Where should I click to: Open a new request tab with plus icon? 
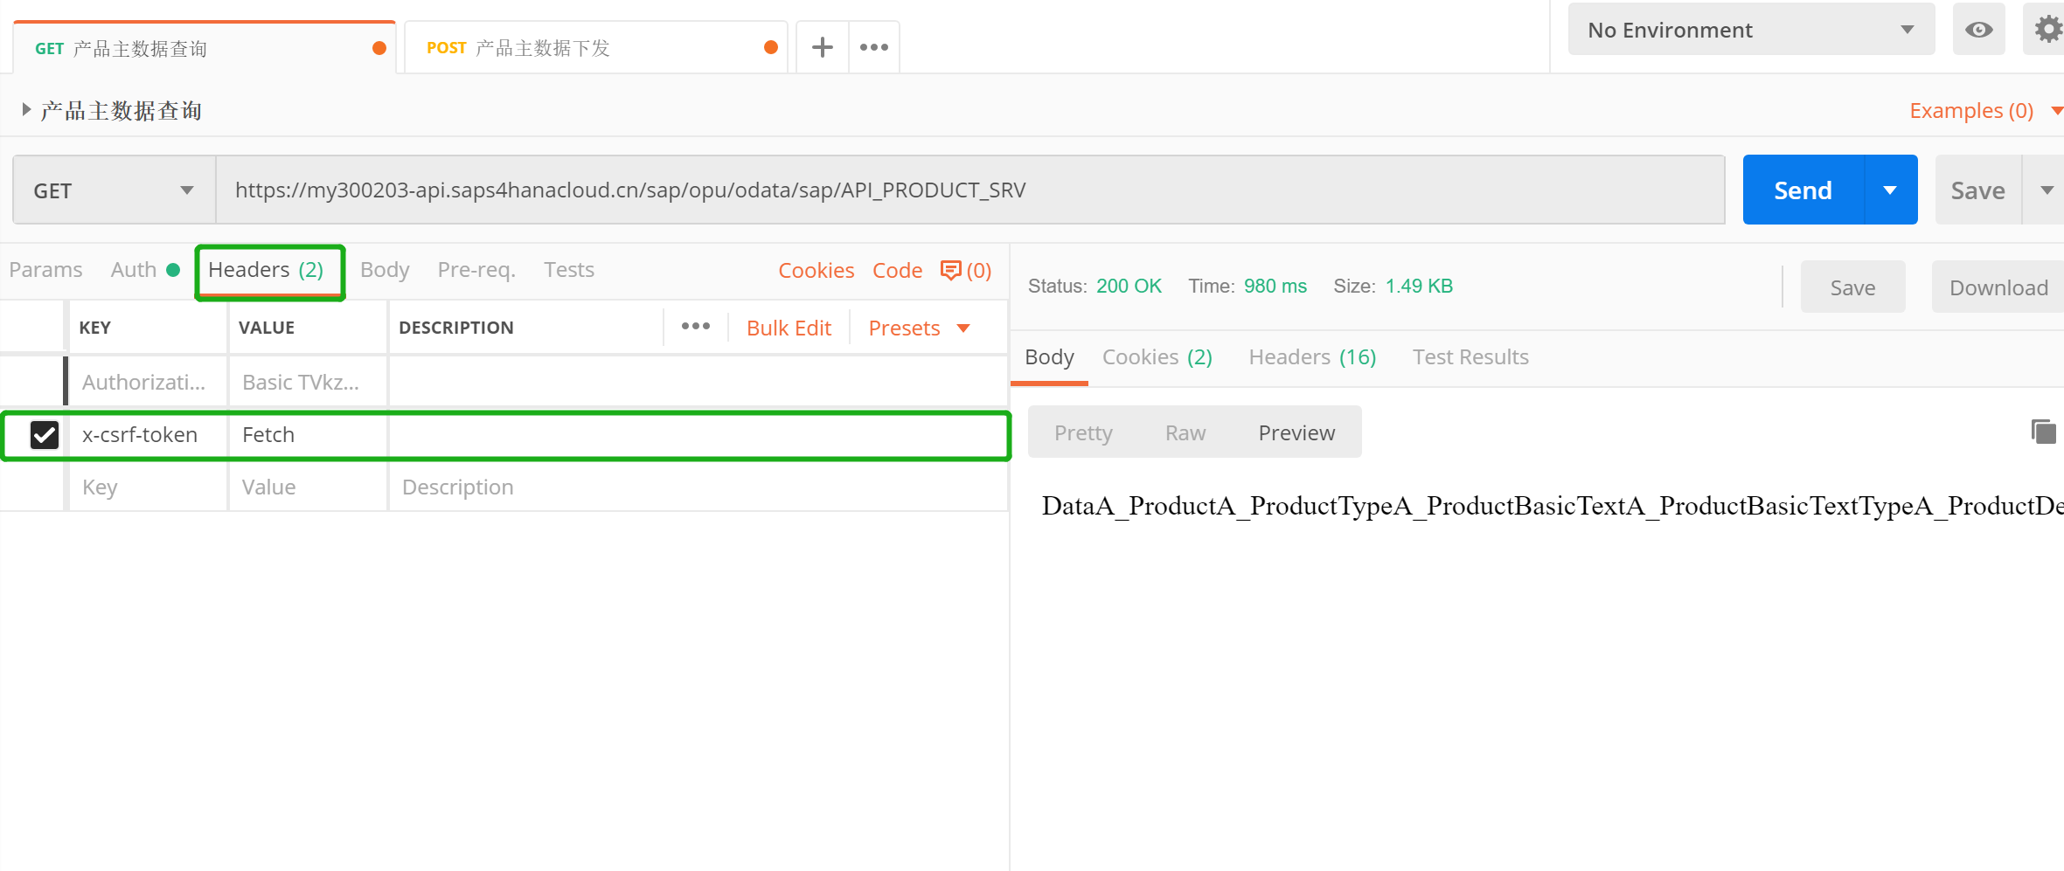click(x=821, y=46)
